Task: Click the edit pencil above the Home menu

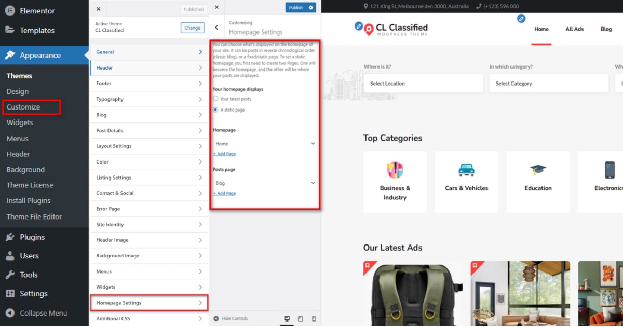Action: (x=521, y=19)
